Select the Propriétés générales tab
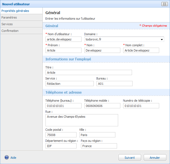 click(x=15, y=11)
